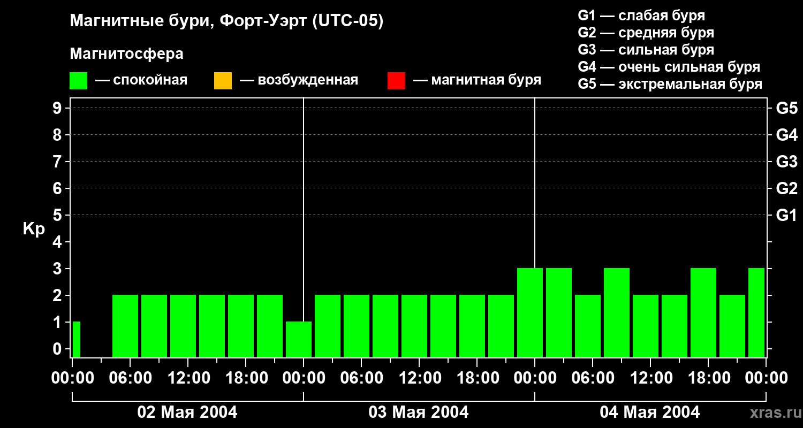803x428 pixels.
Task: Click the G2 label on right axis
Action: click(x=787, y=188)
